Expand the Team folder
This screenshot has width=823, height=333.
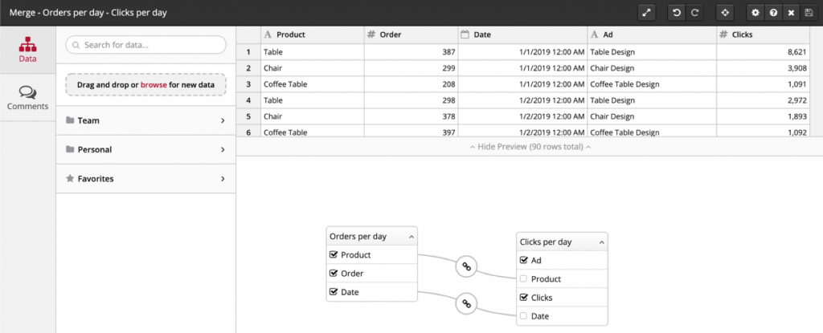point(146,120)
